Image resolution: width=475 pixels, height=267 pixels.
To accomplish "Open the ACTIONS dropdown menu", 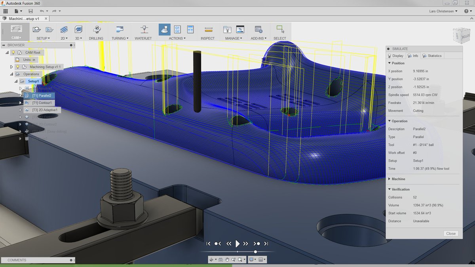I will click(x=177, y=38).
